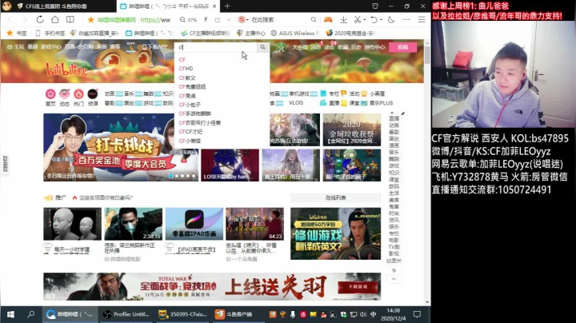Select the 'CF小包子' search suggestion

click(x=190, y=105)
